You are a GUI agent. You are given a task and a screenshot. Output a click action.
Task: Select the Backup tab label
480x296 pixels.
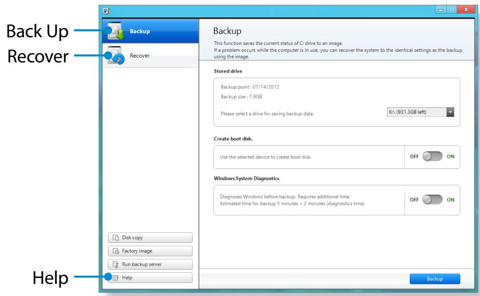coord(140,31)
